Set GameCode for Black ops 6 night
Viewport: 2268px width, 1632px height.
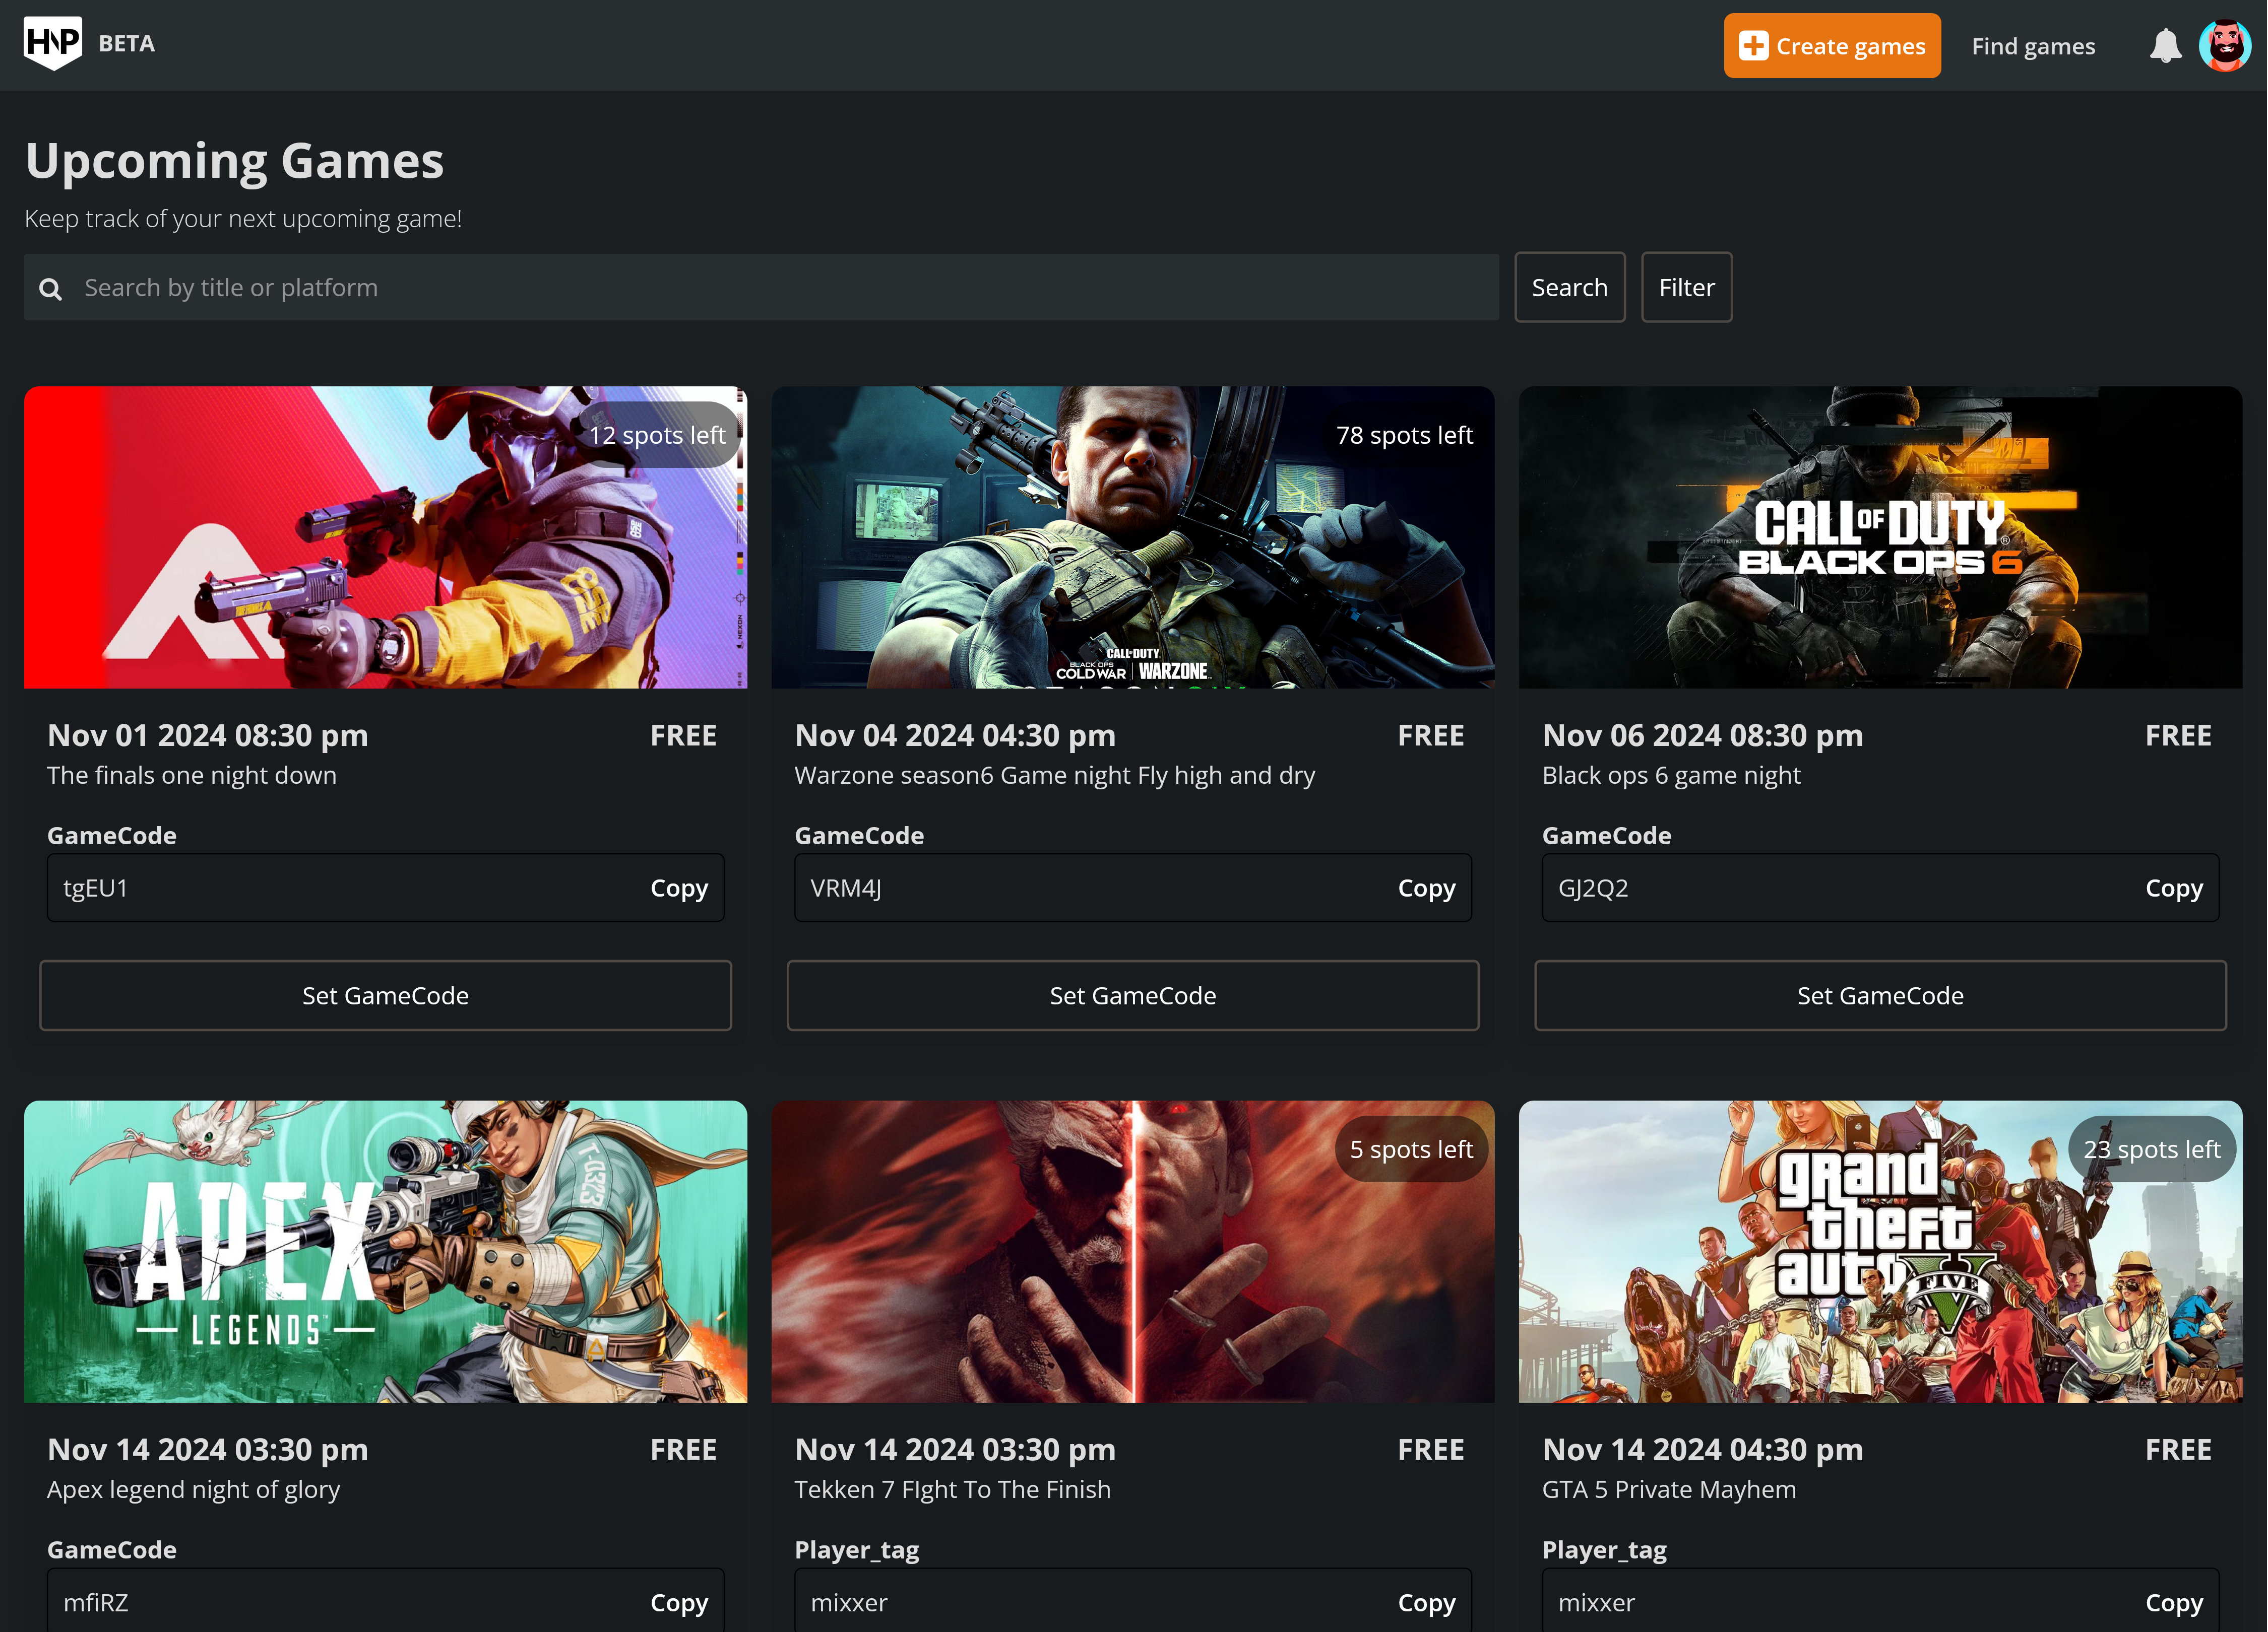pos(1880,995)
